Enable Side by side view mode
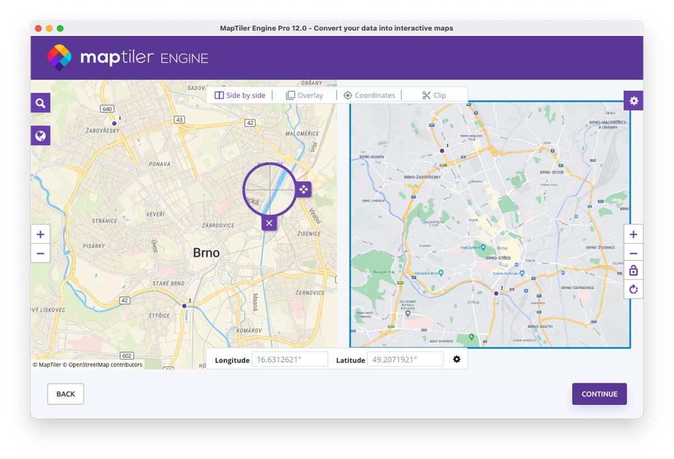Screen dimensions: 674x459 point(240,95)
